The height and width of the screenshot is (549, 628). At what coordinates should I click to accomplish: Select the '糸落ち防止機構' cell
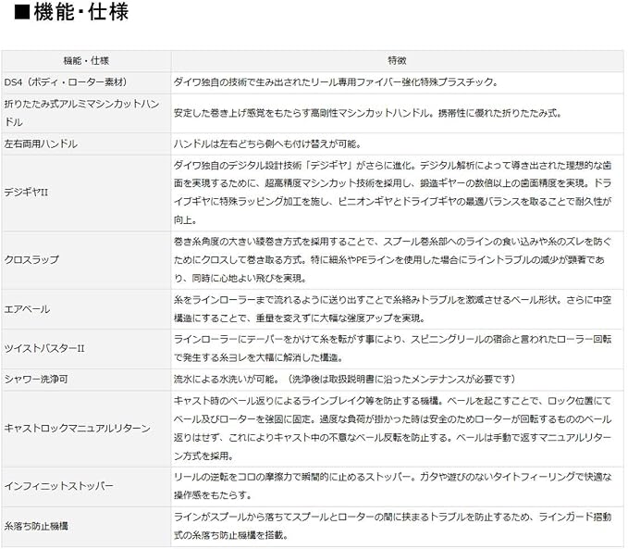point(86,526)
